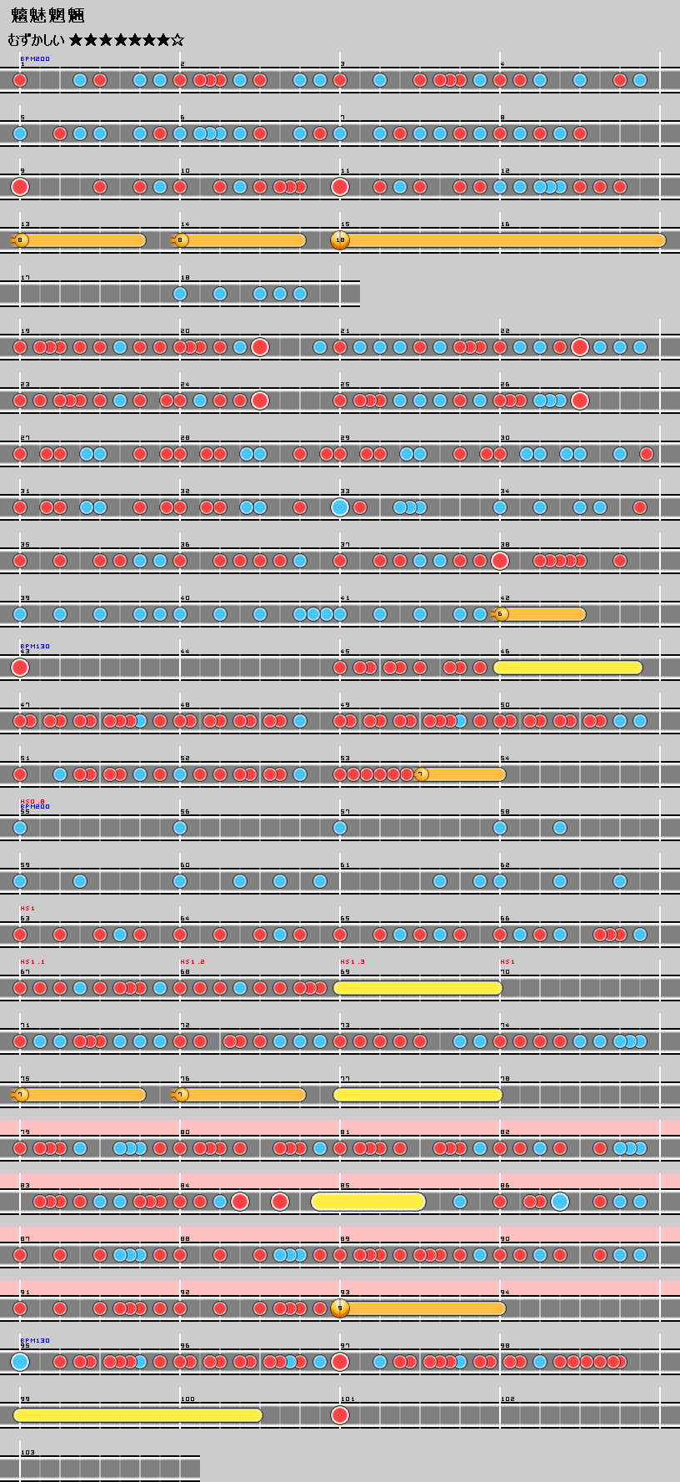Click the big red note at measure 11
This screenshot has height=1482, width=680.
tap(339, 187)
